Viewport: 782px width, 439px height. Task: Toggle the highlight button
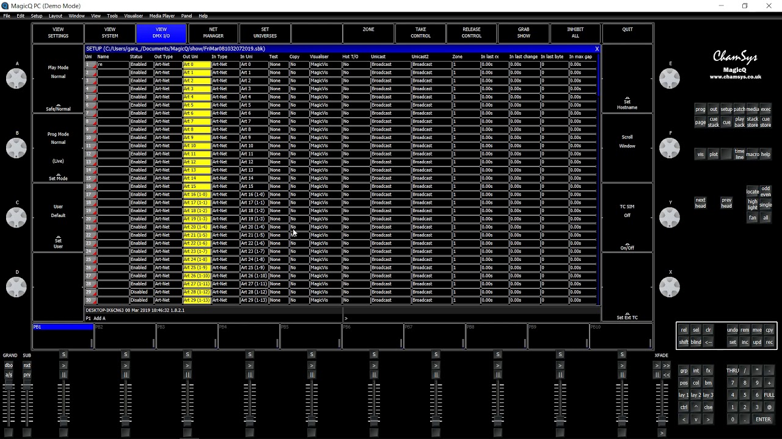pos(753,205)
